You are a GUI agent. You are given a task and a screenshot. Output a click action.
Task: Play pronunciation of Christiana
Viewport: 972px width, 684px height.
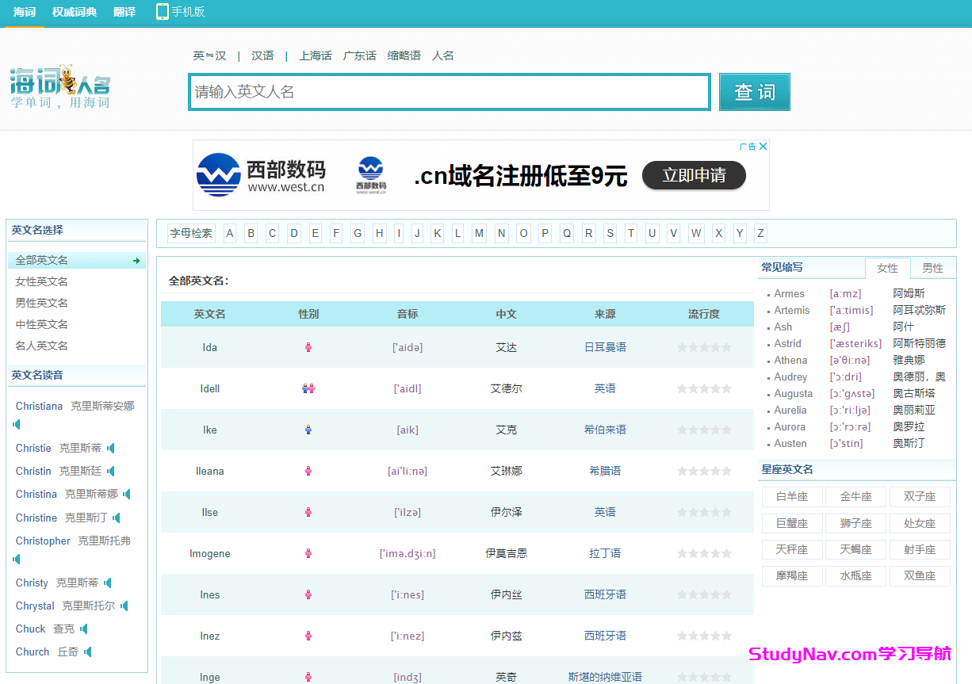(17, 425)
